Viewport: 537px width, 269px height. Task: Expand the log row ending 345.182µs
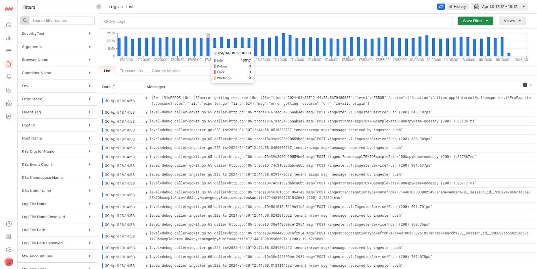click(147, 112)
